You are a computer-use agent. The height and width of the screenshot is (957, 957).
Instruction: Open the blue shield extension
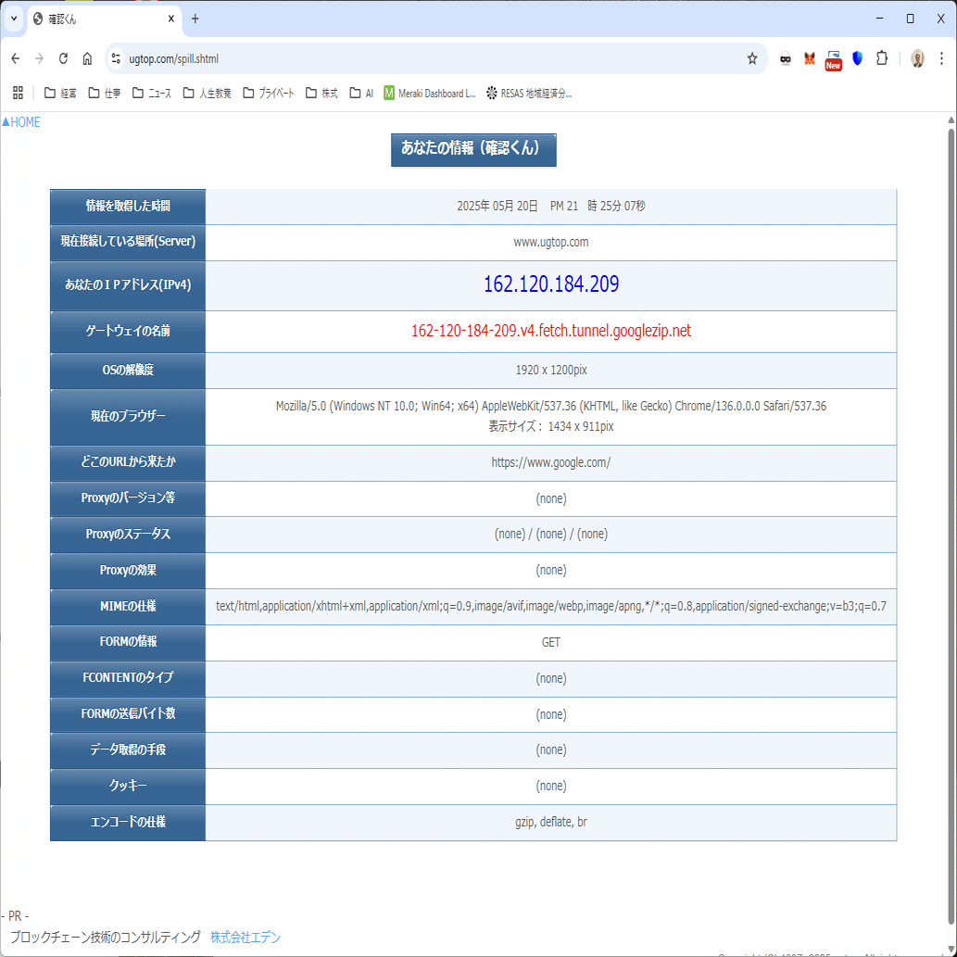coord(858,58)
